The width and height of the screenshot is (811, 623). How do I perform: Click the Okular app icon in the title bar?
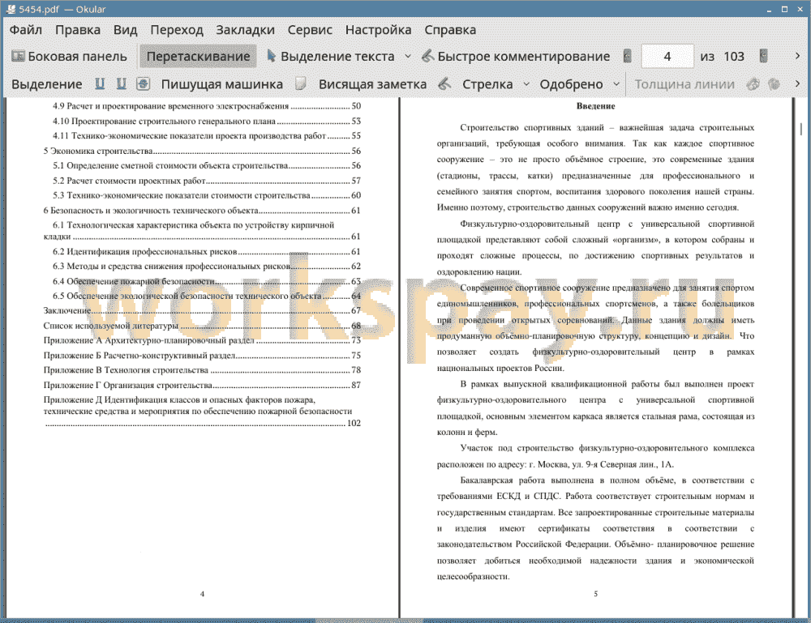coord(11,9)
